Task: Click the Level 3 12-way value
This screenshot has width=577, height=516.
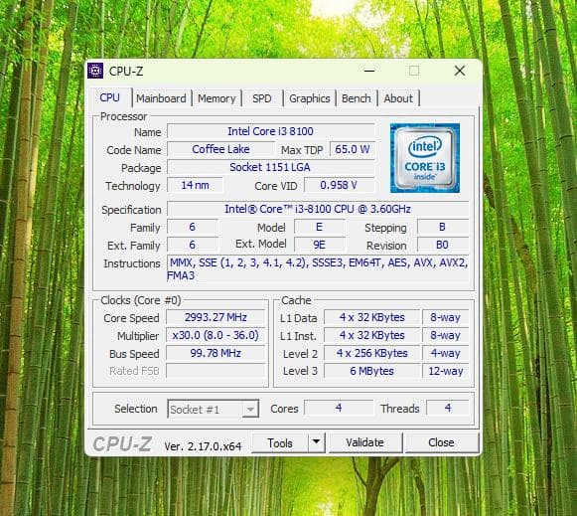Action: pos(445,371)
